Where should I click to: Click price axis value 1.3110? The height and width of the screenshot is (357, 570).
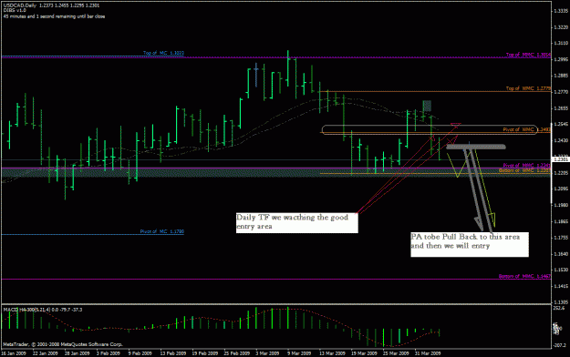561,43
